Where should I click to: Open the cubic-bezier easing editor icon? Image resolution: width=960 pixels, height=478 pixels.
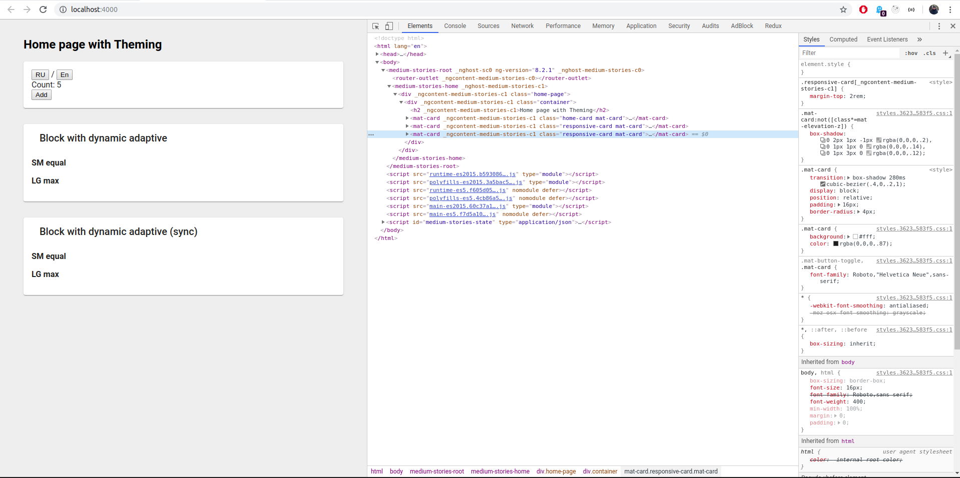[823, 184]
